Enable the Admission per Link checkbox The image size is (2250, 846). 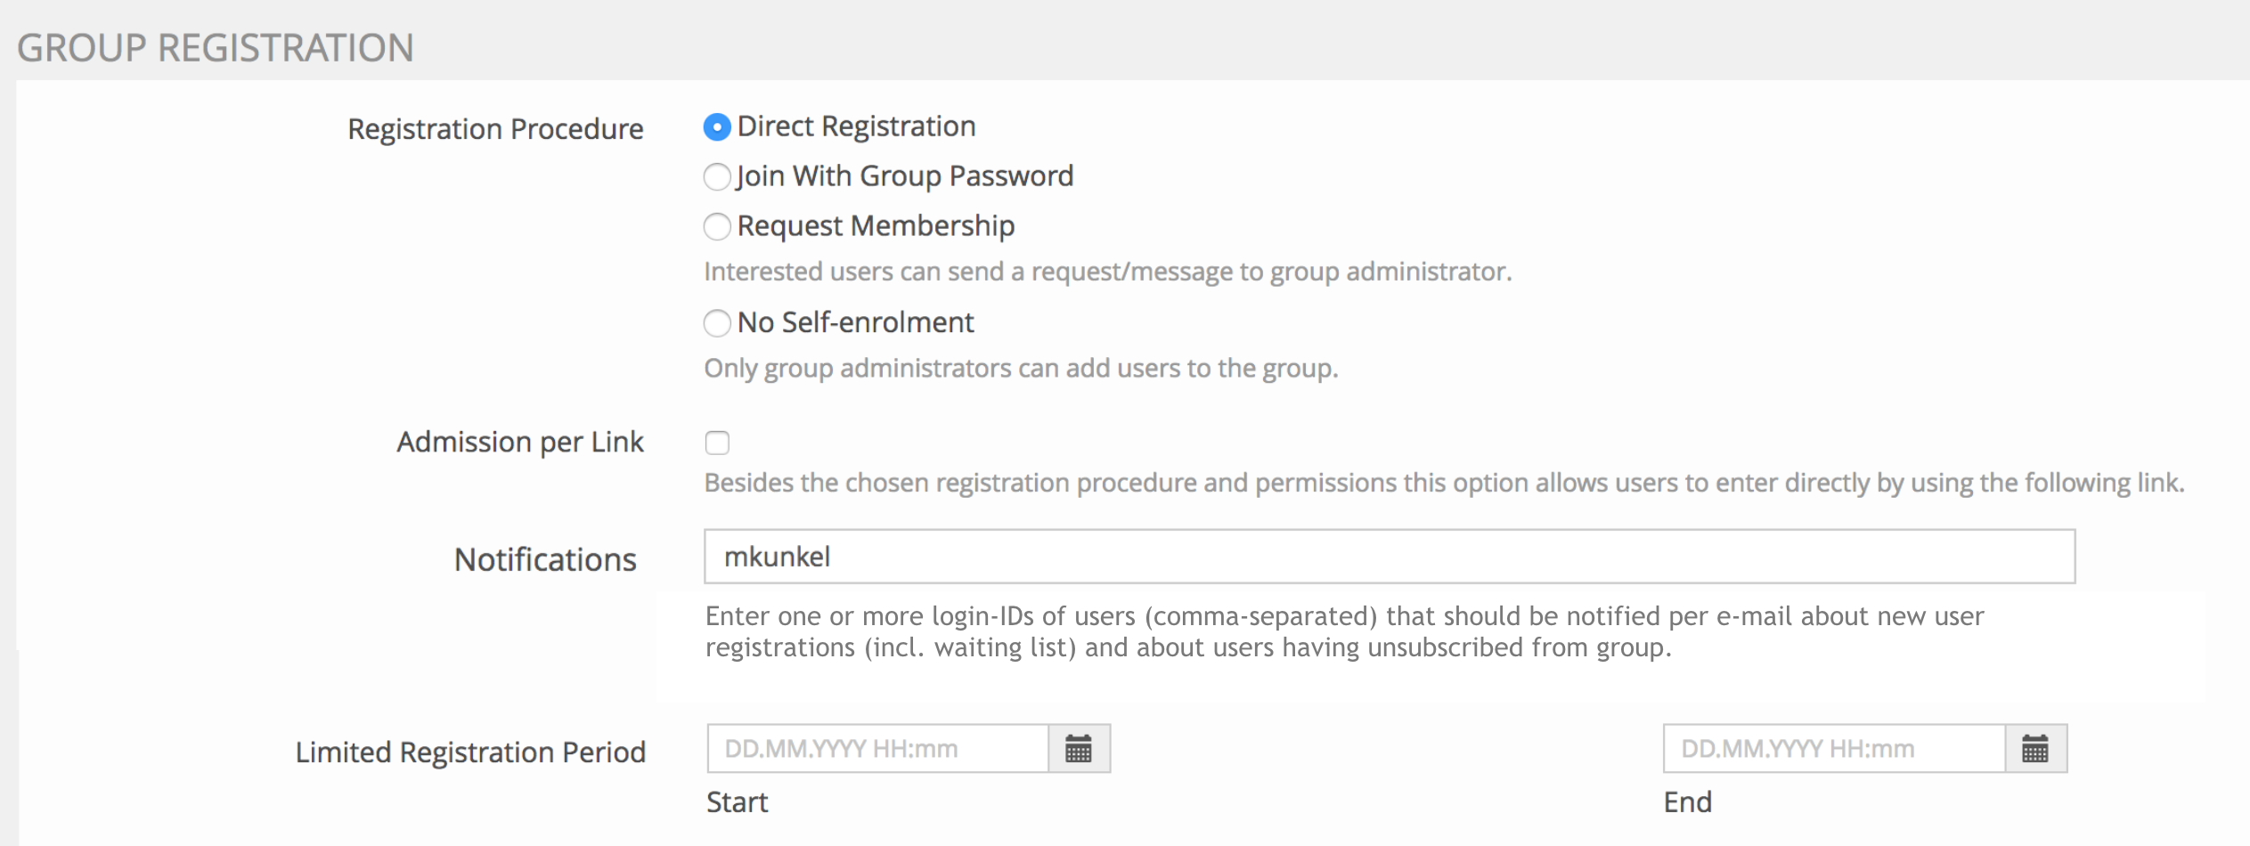(717, 443)
